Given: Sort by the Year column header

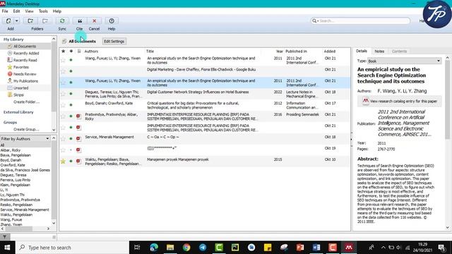Looking at the screenshot, I should 279,52.
